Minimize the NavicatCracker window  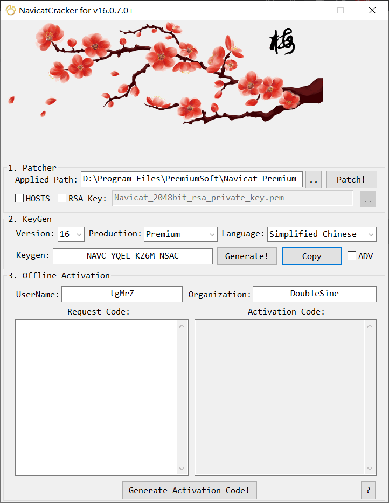pos(309,10)
